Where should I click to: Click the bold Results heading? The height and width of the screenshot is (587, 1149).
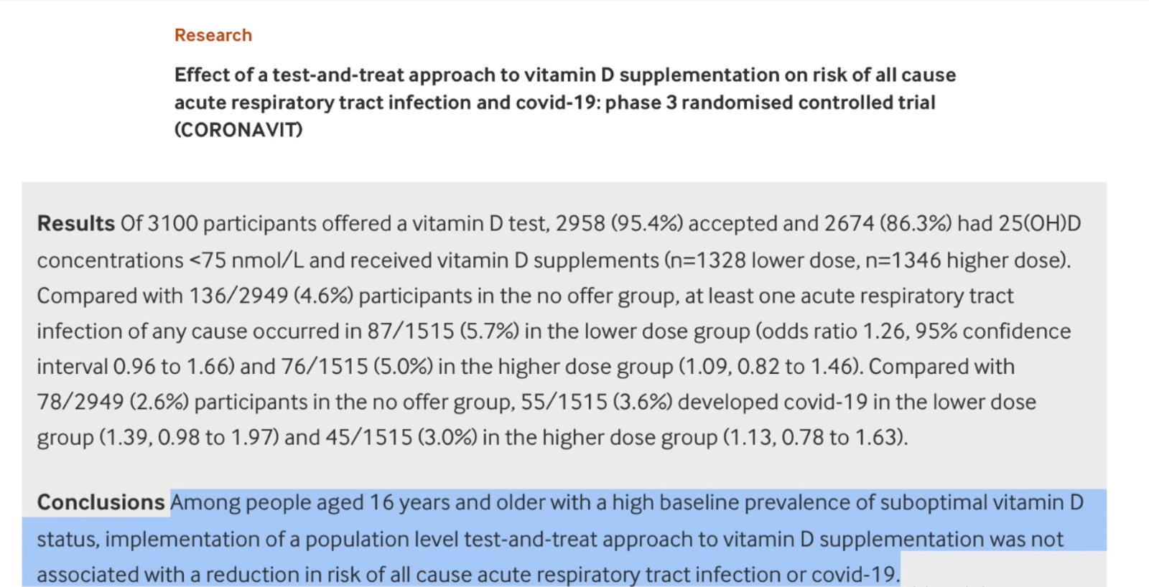75,223
